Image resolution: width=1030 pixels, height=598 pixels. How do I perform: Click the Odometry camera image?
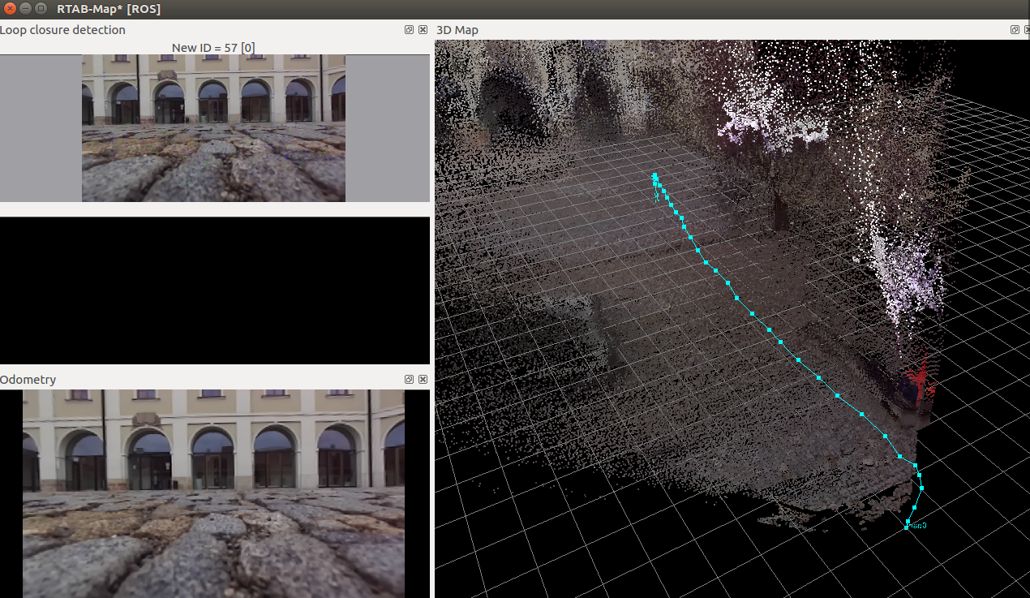[213, 493]
